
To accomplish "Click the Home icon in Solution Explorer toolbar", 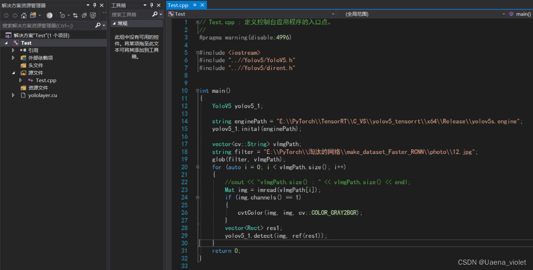I will click(x=24, y=15).
